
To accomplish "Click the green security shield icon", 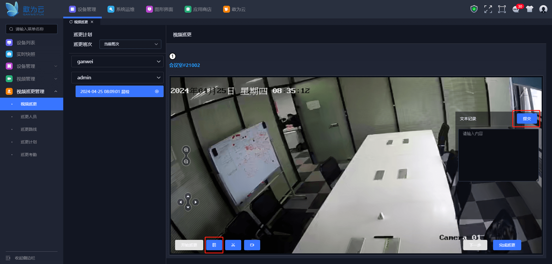I will 474,9.
